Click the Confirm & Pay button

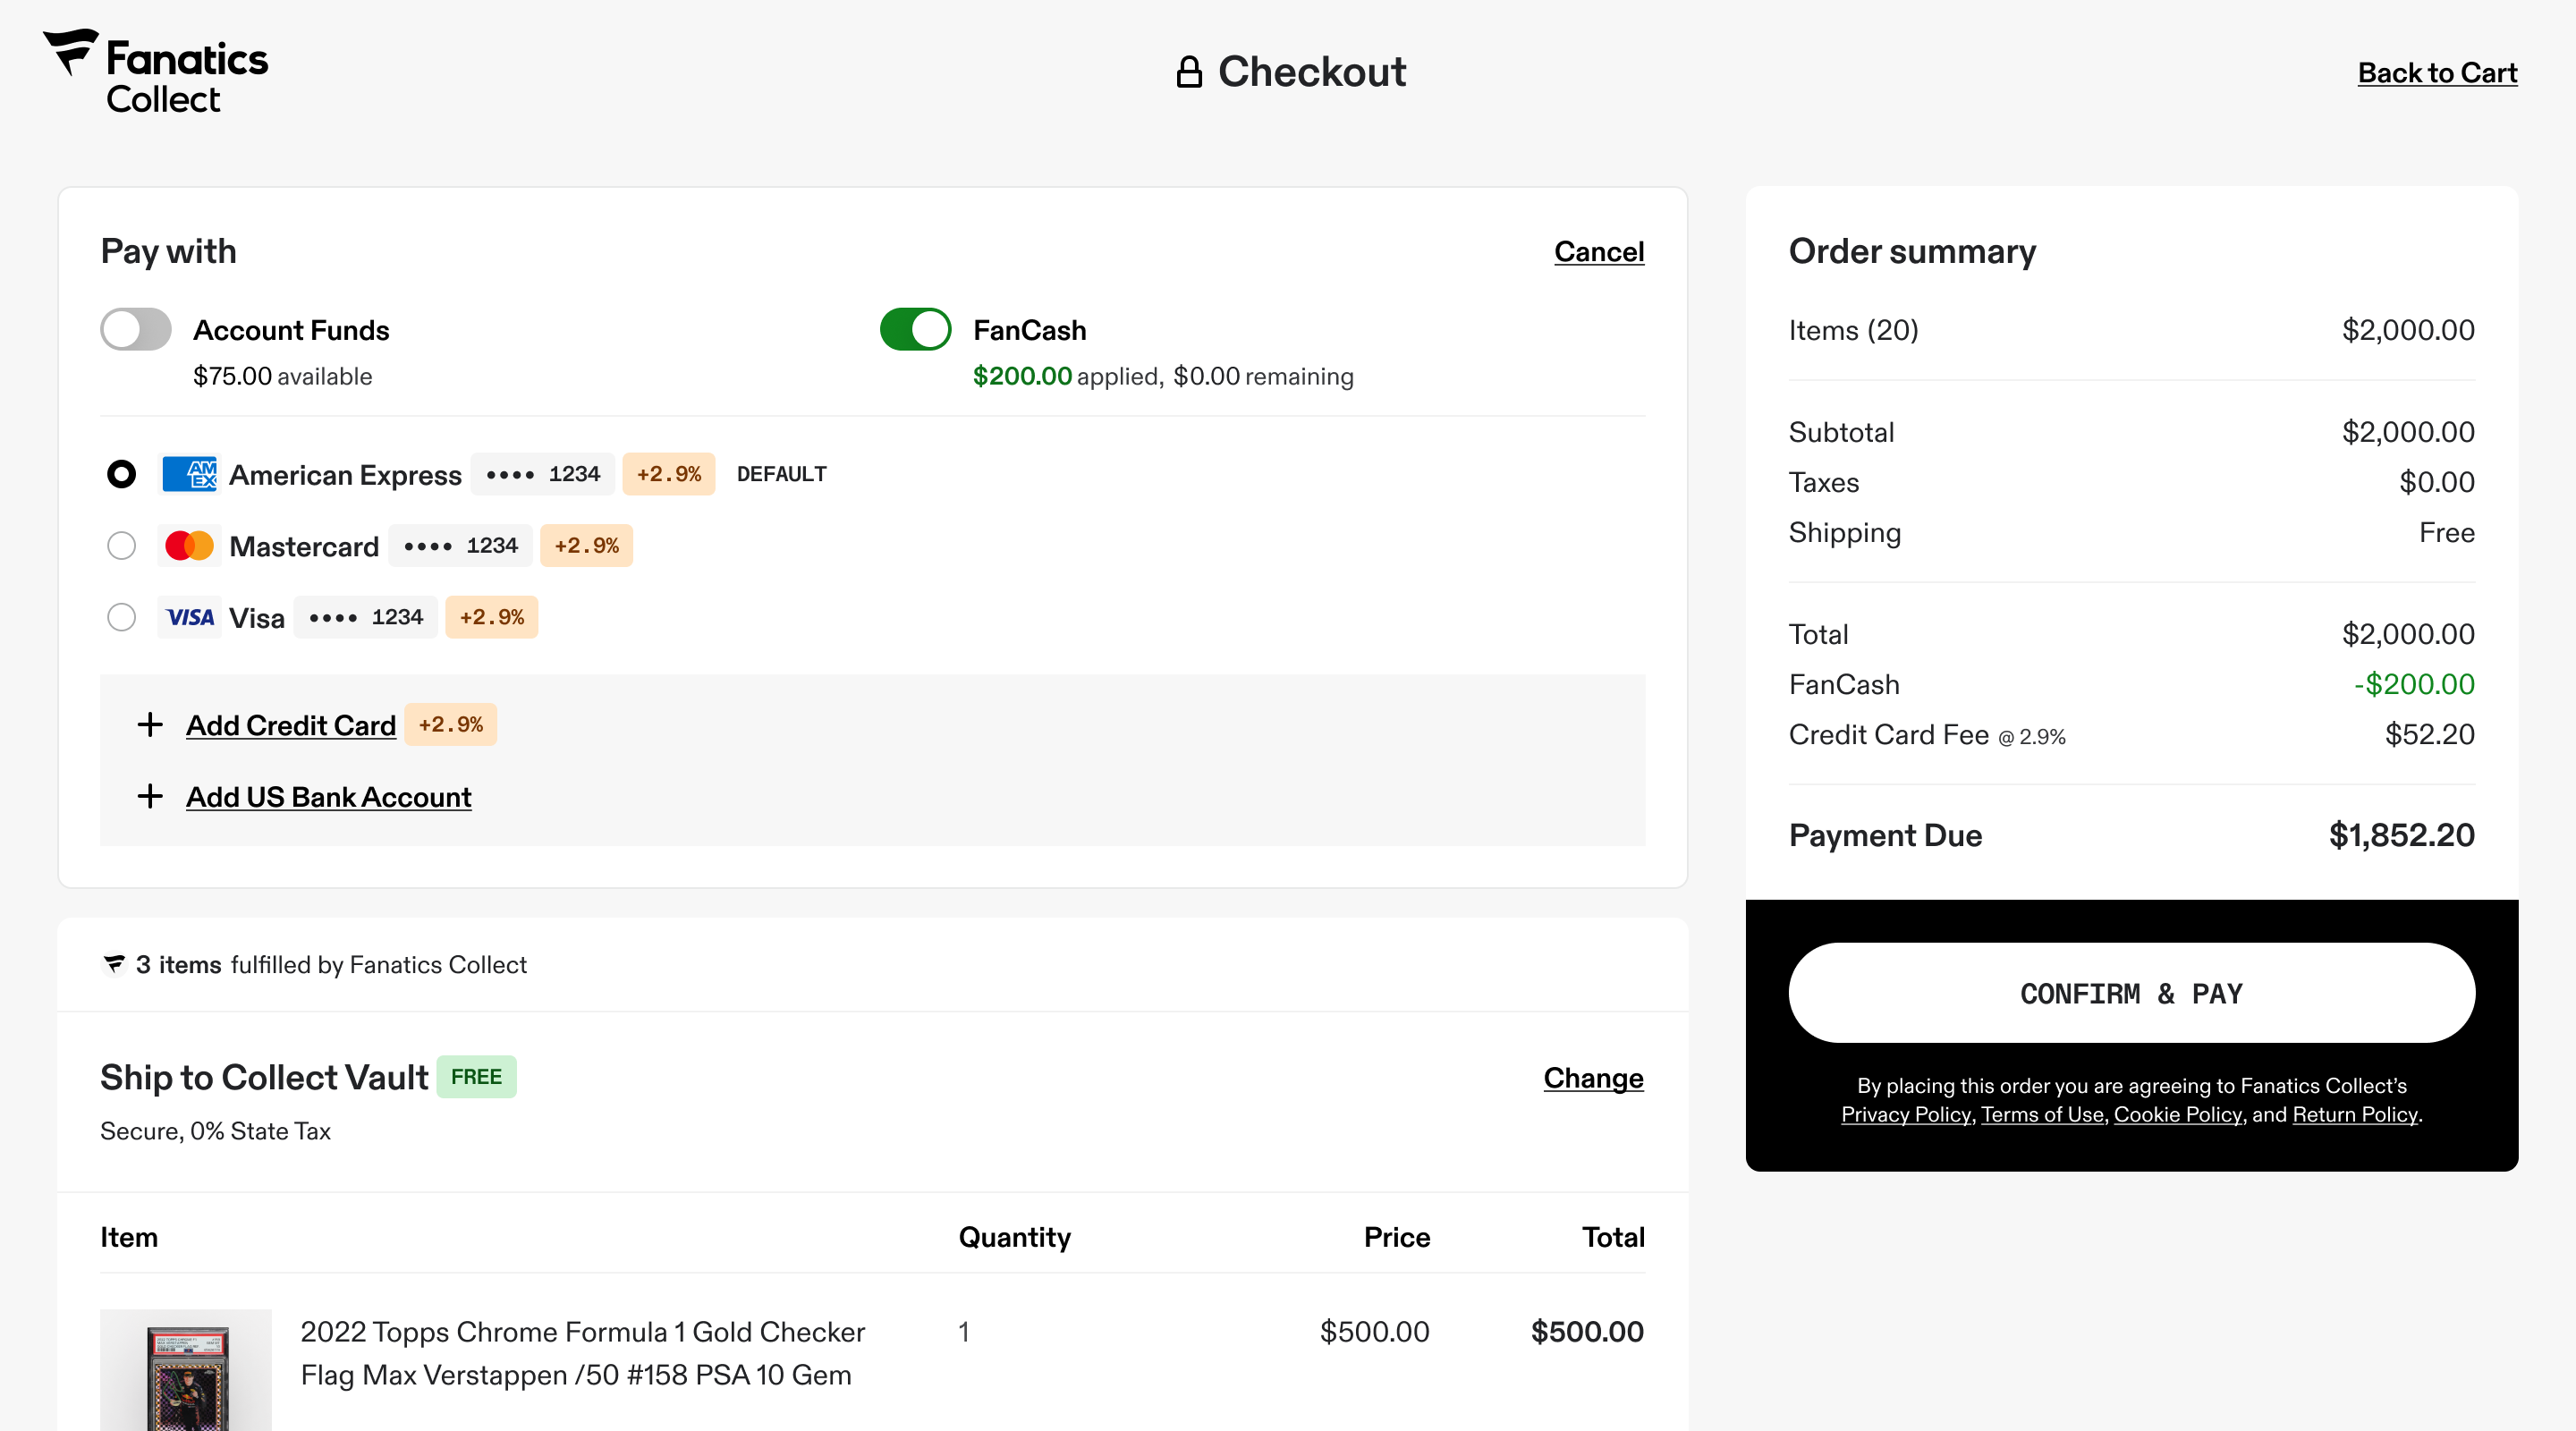coord(2131,993)
